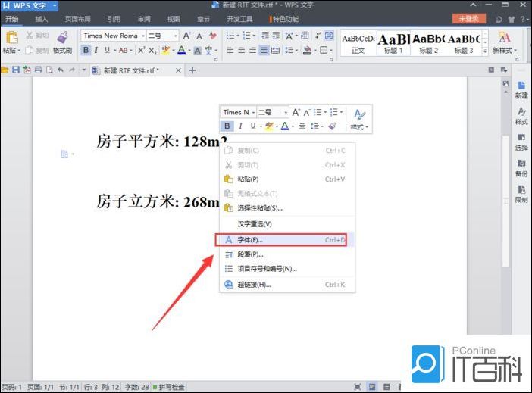Open Times New Roman font dropdown in ribbon
This screenshot has height=393, width=532.
tap(143, 36)
